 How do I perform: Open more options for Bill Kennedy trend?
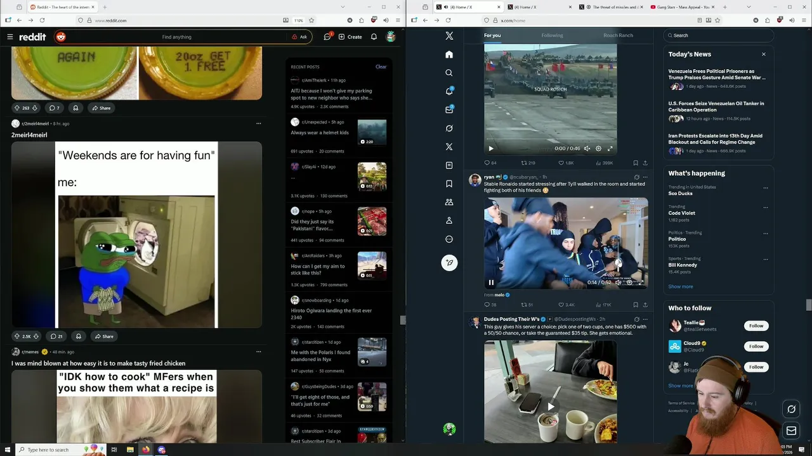(766, 260)
